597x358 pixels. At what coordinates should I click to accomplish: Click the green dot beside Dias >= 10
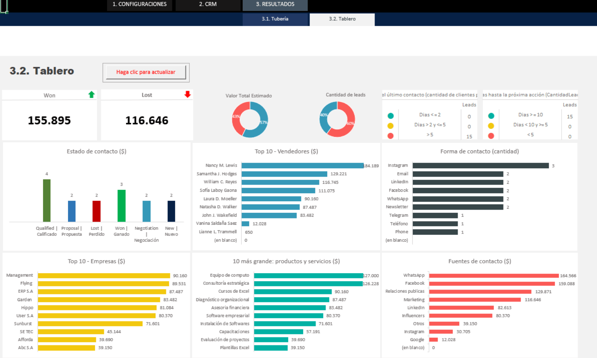click(x=491, y=116)
